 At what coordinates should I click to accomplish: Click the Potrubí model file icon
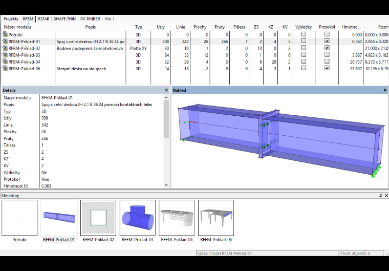5,35
